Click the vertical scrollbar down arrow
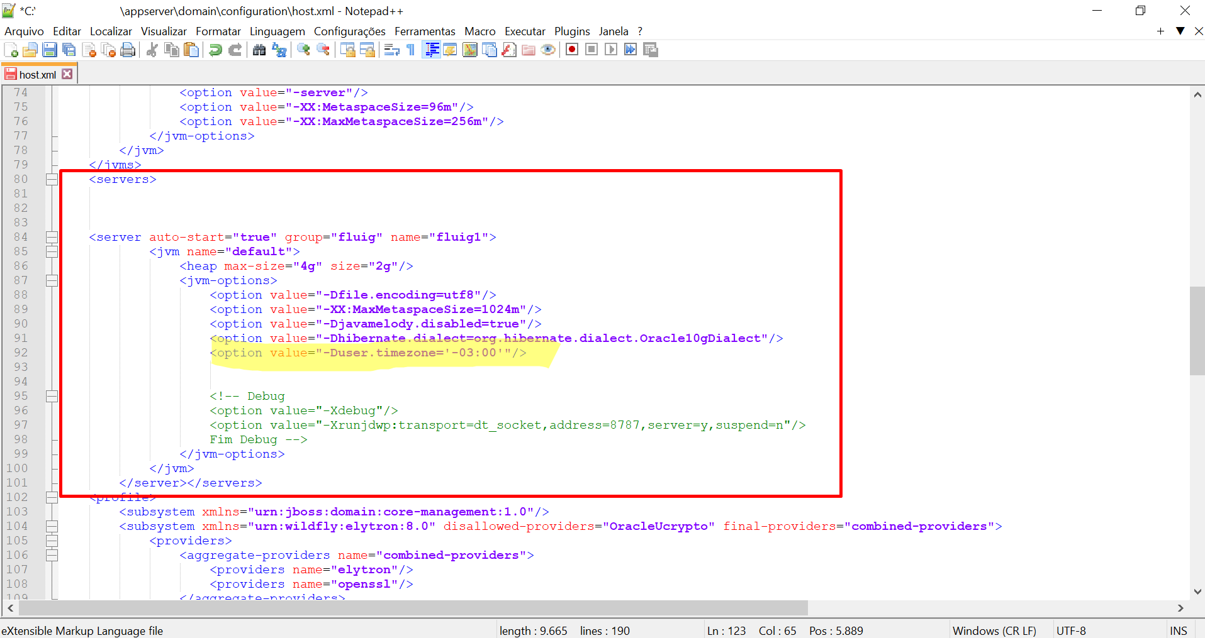The width and height of the screenshot is (1205, 638). 1197,591
